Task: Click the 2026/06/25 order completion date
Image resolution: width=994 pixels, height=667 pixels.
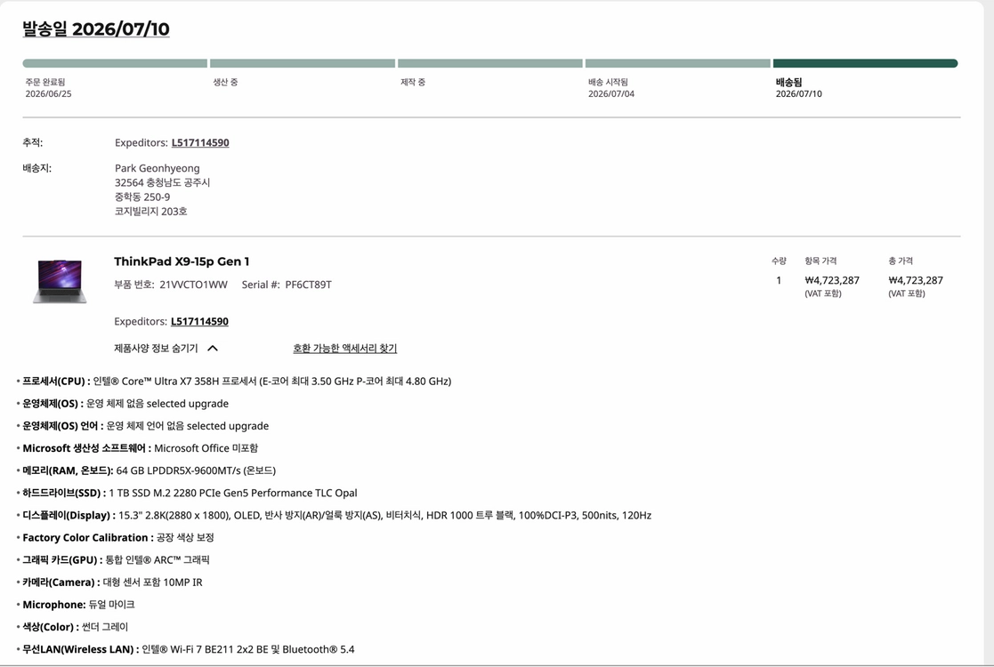Action: (x=48, y=93)
